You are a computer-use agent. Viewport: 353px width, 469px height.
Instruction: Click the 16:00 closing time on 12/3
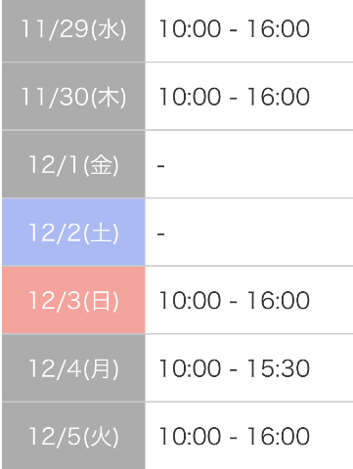278,300
